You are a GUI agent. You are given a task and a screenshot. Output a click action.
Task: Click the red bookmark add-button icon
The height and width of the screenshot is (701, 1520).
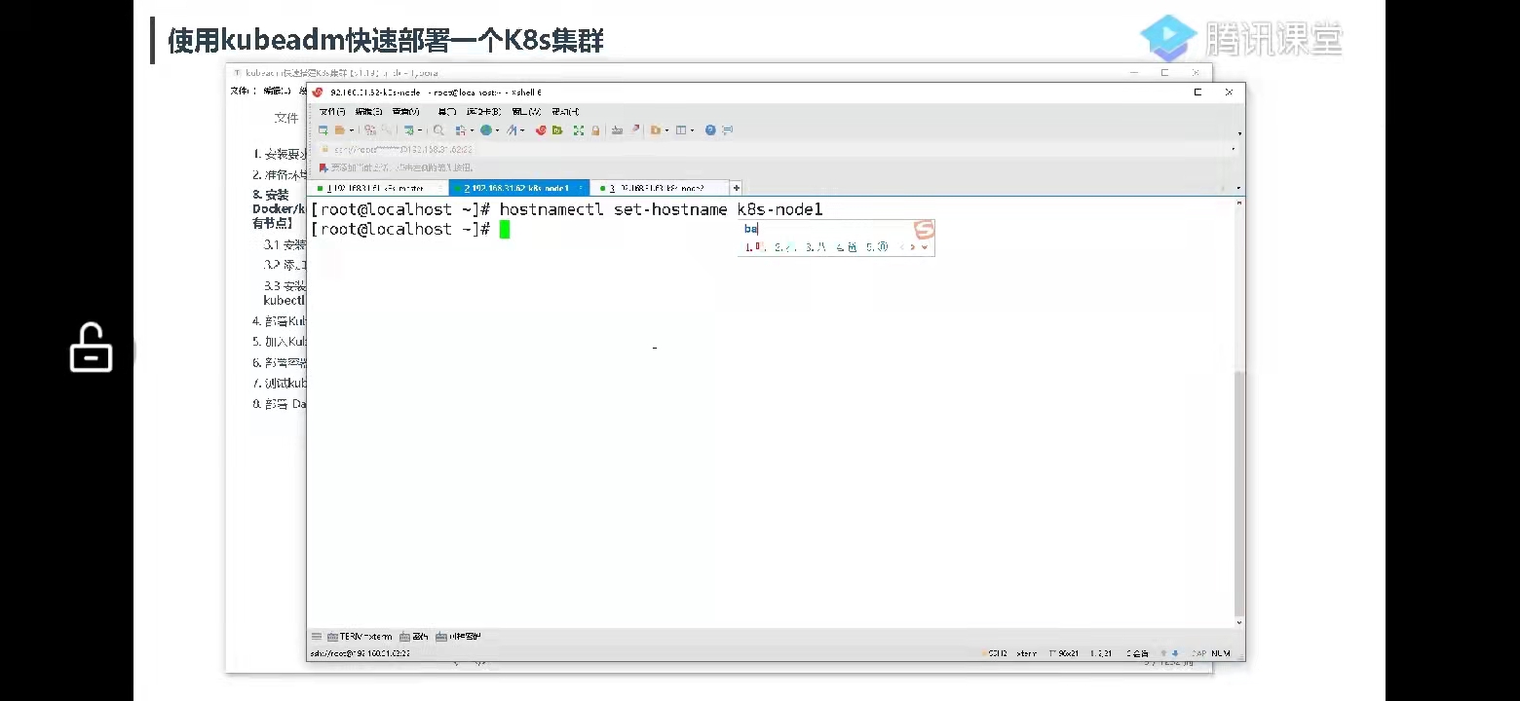pos(323,167)
